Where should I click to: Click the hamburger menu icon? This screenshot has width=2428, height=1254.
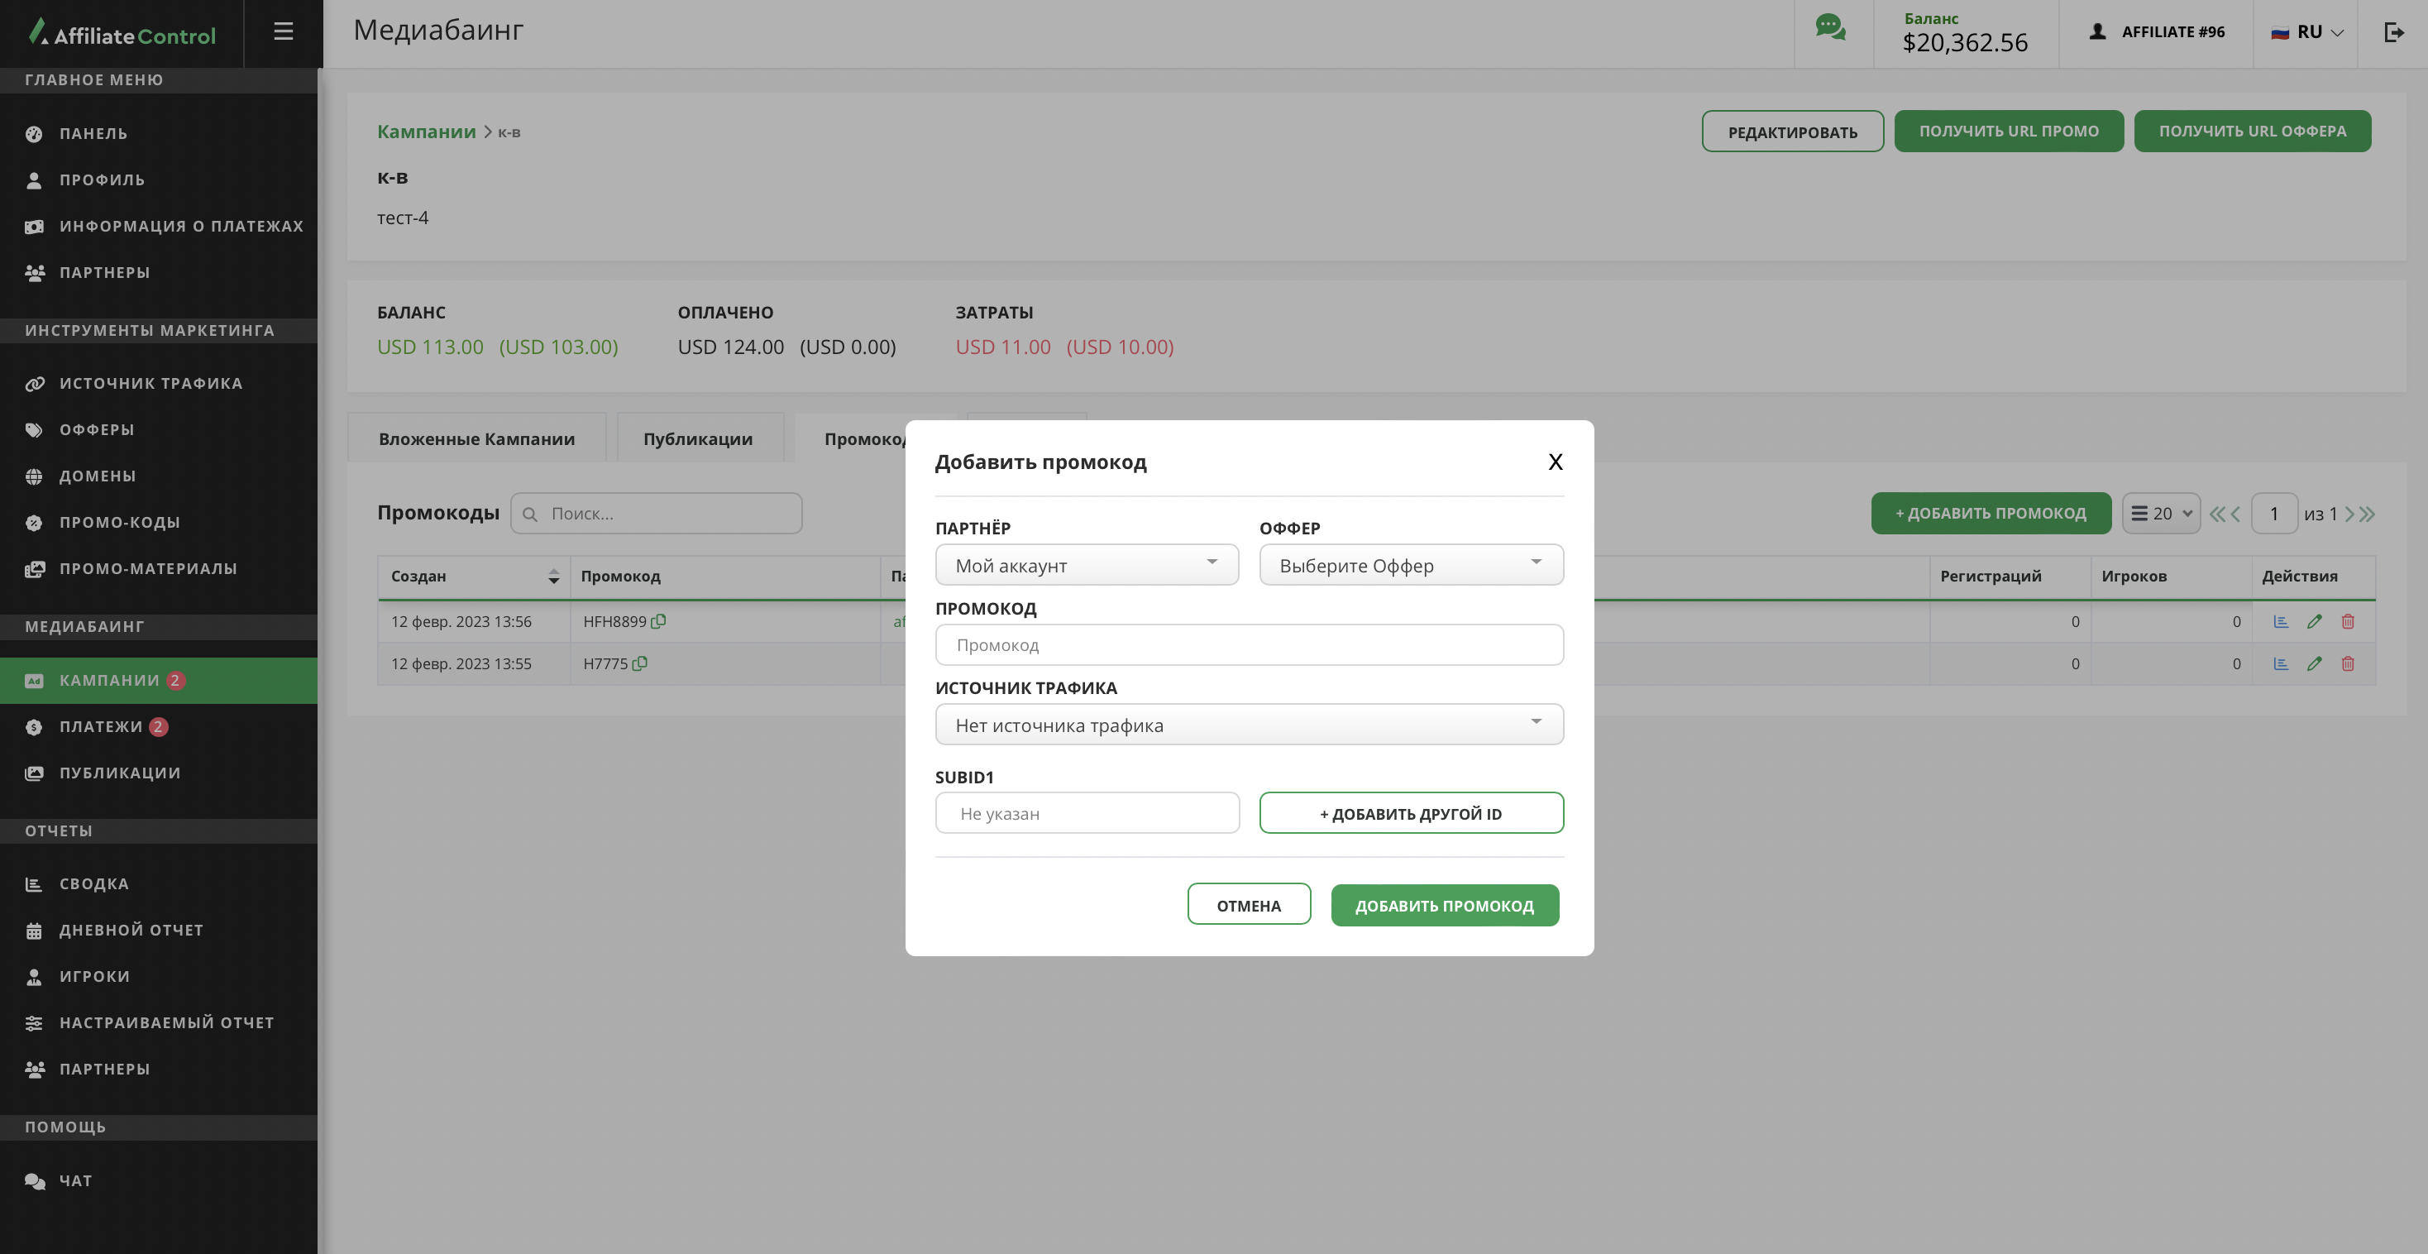coord(283,31)
